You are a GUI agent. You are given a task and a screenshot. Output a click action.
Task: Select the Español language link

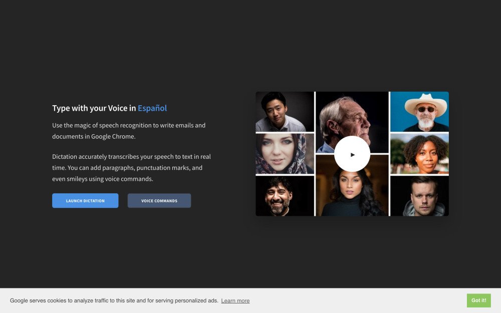pyautogui.click(x=152, y=108)
